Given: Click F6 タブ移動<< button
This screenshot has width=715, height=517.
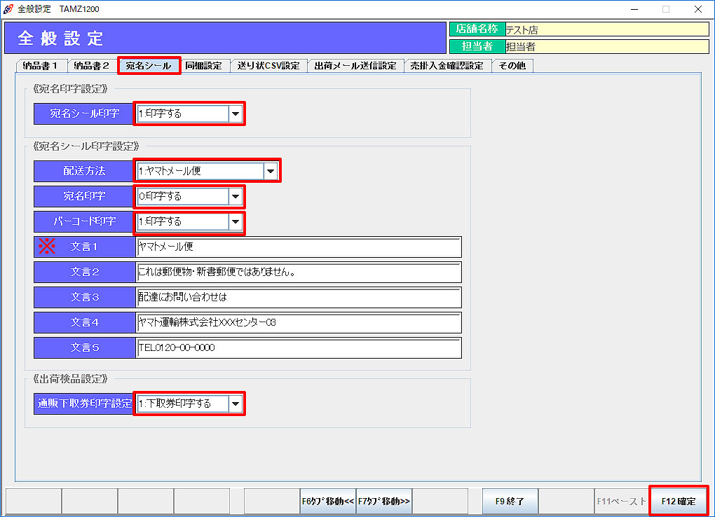Looking at the screenshot, I should tap(327, 502).
